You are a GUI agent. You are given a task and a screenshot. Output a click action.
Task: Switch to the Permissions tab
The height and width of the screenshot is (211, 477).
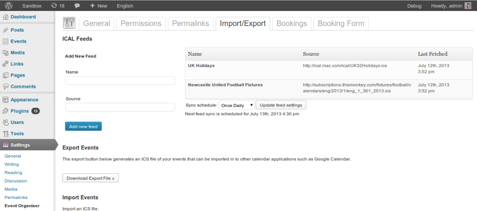(141, 24)
